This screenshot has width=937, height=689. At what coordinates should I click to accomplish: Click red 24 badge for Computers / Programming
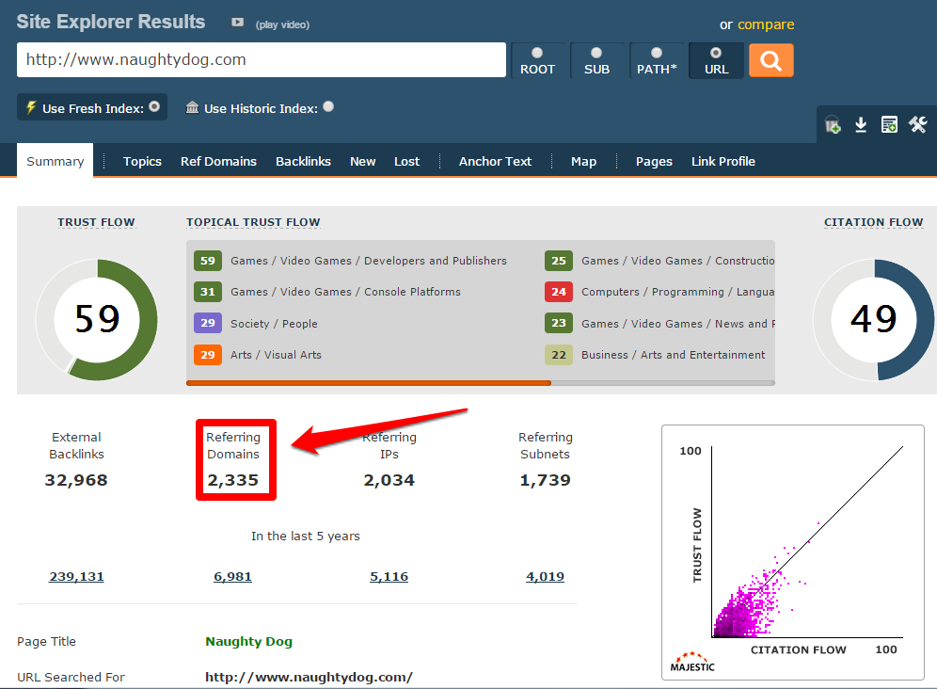coord(558,292)
